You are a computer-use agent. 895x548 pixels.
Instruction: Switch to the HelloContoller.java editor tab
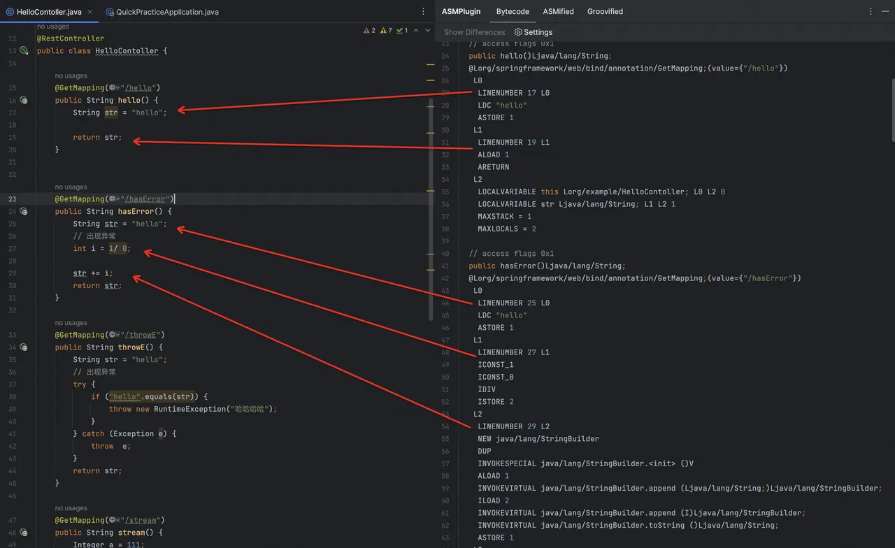[x=49, y=12]
